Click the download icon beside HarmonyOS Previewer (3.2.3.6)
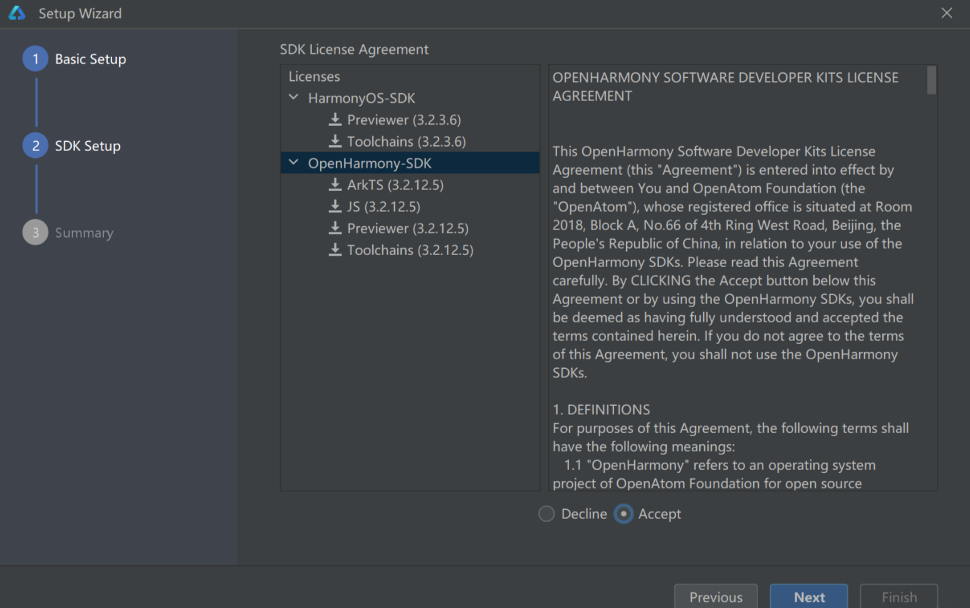 click(x=335, y=120)
